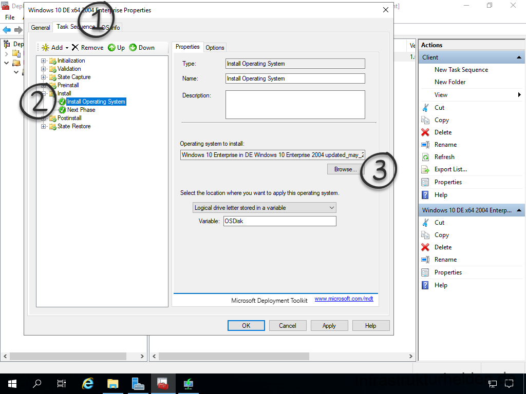This screenshot has height=394, width=526.
Task: Click red Delete icon under Client actions
Action: point(425,132)
